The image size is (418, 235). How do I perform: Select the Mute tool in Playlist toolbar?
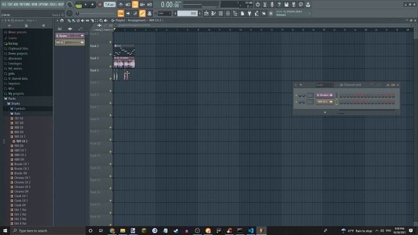point(83,20)
